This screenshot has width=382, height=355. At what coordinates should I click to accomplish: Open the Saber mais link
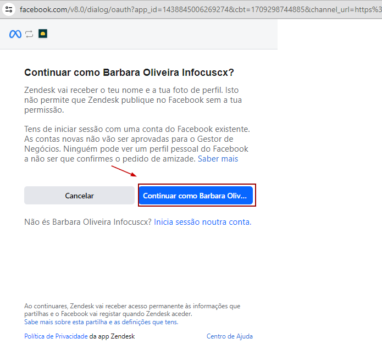click(218, 159)
